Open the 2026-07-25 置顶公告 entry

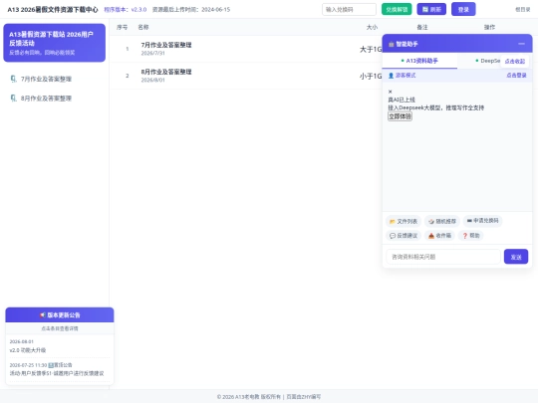coord(59,369)
